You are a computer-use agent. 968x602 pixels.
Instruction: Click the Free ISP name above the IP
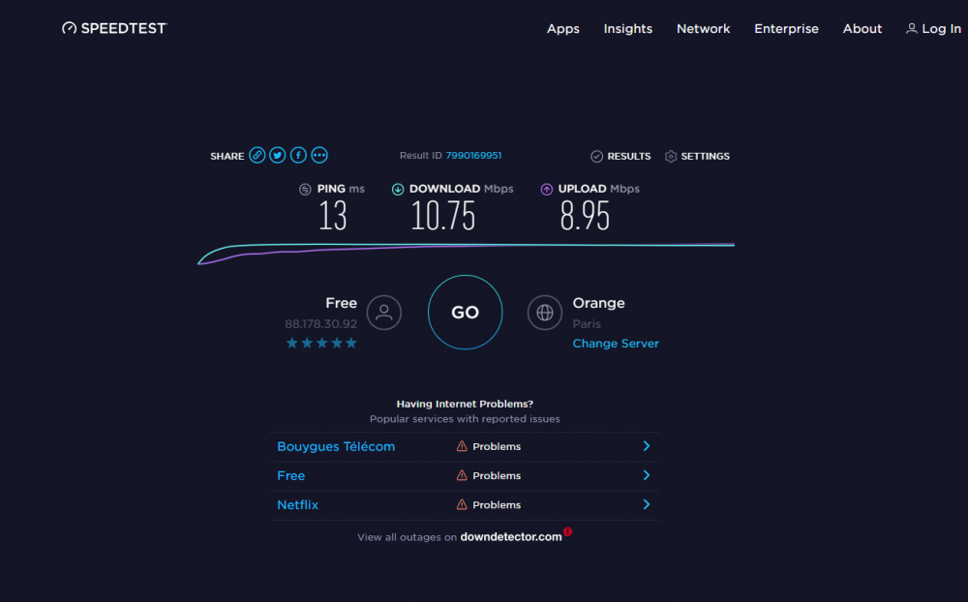coord(341,303)
